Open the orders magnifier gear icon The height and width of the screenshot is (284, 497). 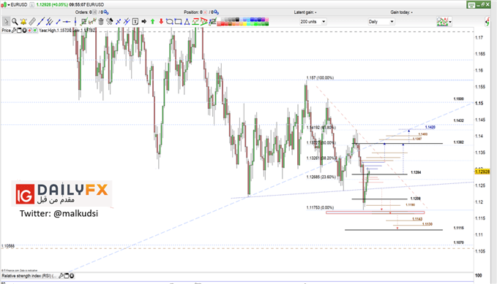click(106, 12)
